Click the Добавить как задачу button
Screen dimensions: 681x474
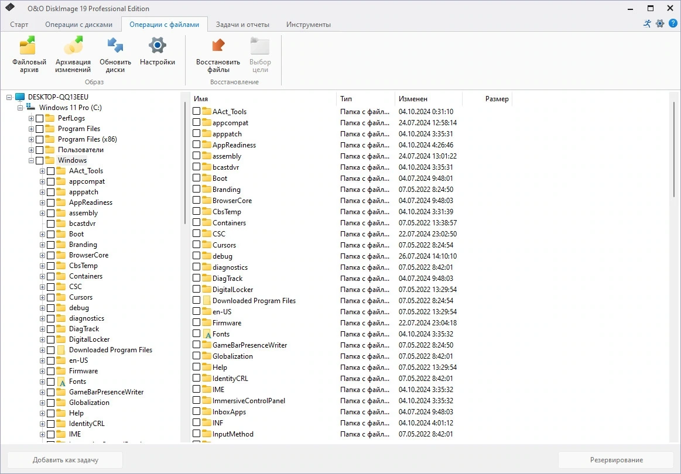click(65, 460)
